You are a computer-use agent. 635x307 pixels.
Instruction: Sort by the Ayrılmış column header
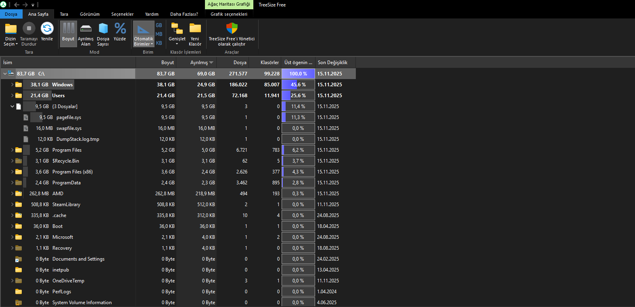[196, 63]
